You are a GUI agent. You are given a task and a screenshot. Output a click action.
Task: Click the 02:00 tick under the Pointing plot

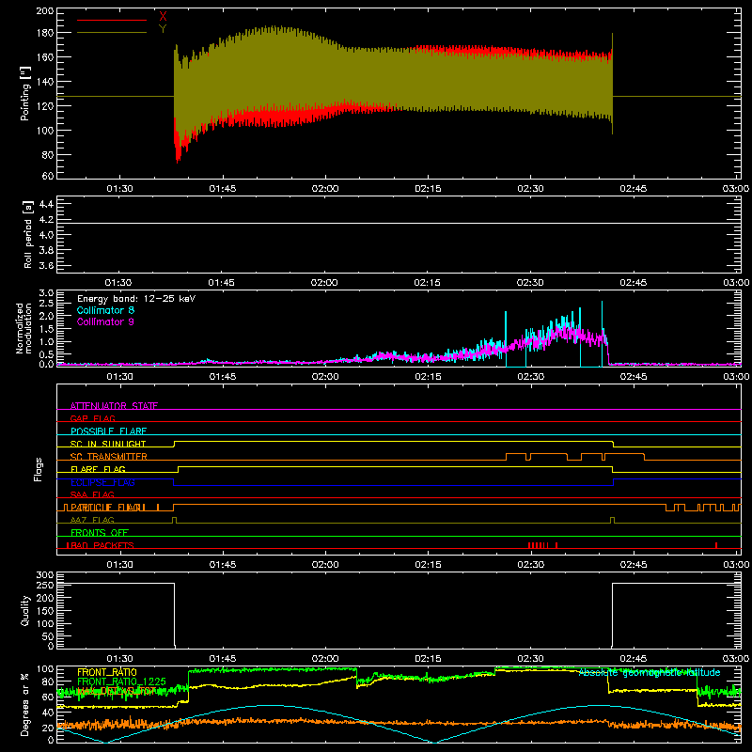324,189
